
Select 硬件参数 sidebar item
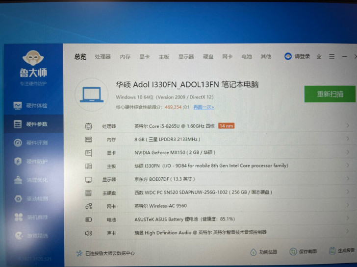33,124
